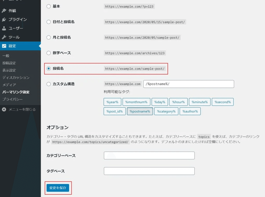Select the 月と投稿名 permalink structure
265x197 pixels.
coord(48,37)
